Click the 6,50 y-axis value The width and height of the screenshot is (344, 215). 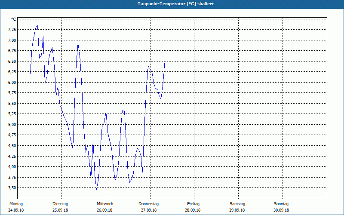click(12, 61)
